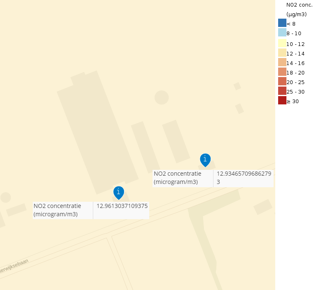Select the light blue '8 - 10' legend swatch
Image resolution: width=320 pixels, height=290 pixels.
282,32
